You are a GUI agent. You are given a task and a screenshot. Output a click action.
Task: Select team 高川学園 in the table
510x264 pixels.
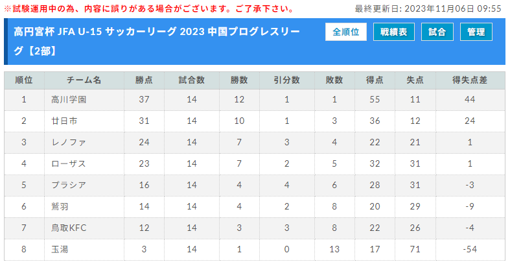point(69,100)
